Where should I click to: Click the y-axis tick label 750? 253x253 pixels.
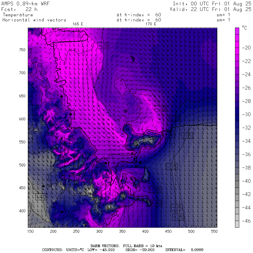22,50
